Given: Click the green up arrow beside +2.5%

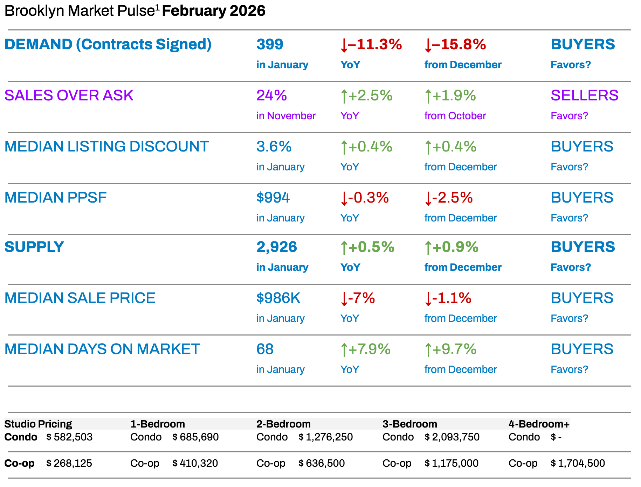Looking at the screenshot, I should 344,96.
